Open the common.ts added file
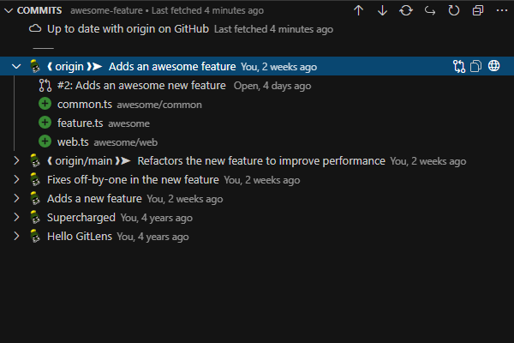This screenshot has width=514, height=343. (80, 104)
